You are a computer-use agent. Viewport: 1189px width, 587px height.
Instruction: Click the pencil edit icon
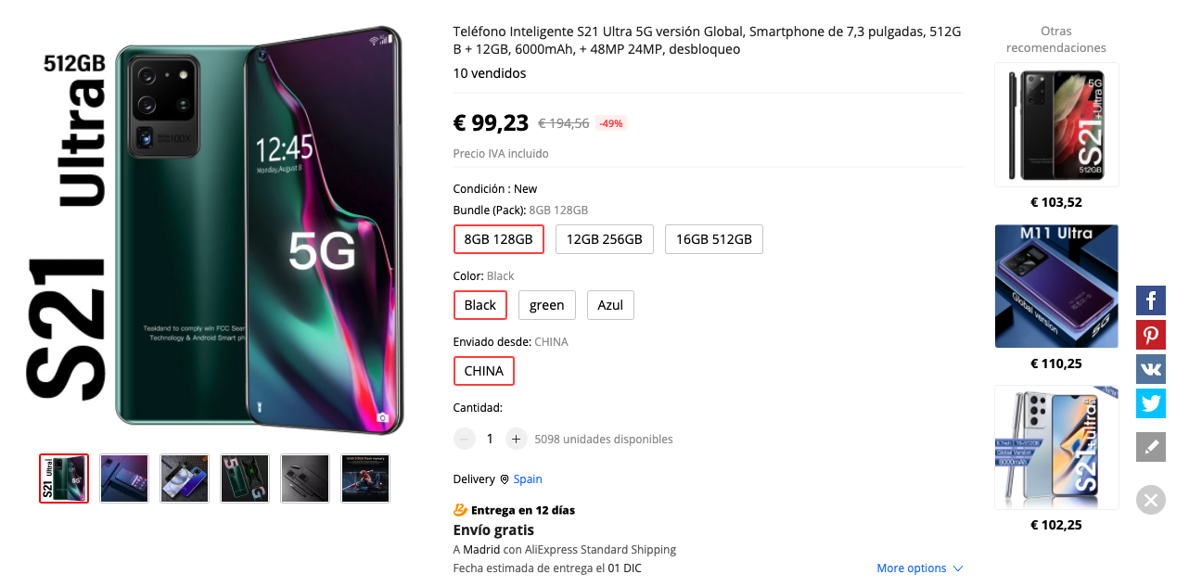pyautogui.click(x=1151, y=447)
